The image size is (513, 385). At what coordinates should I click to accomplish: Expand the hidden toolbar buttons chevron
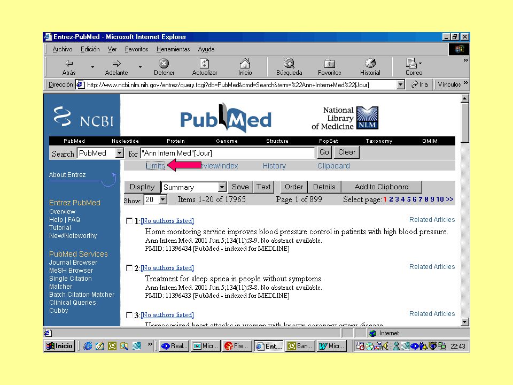point(465,60)
